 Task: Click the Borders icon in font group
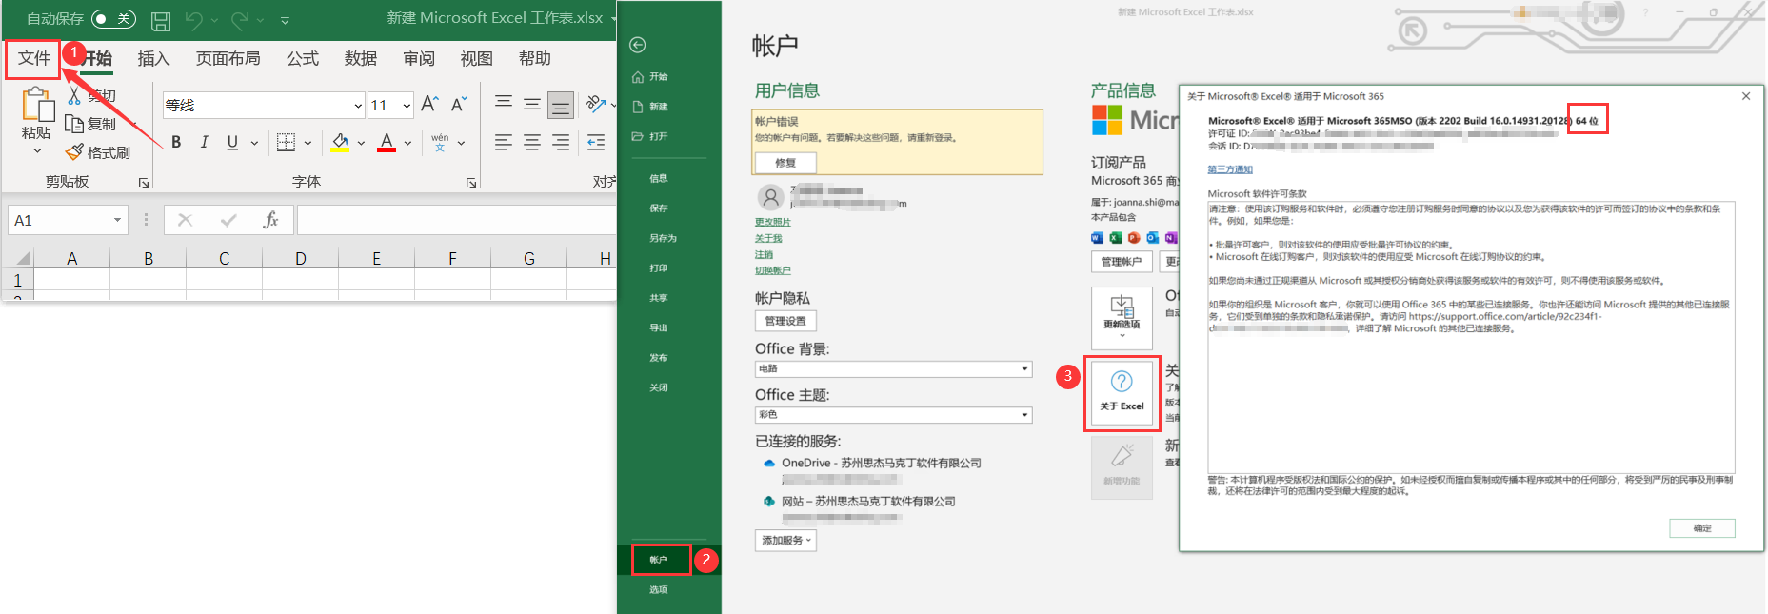coord(286,143)
